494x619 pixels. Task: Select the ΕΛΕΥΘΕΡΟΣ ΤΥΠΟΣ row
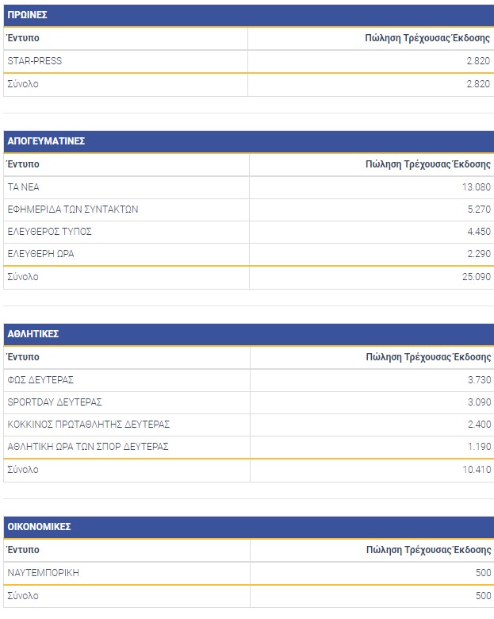click(49, 232)
